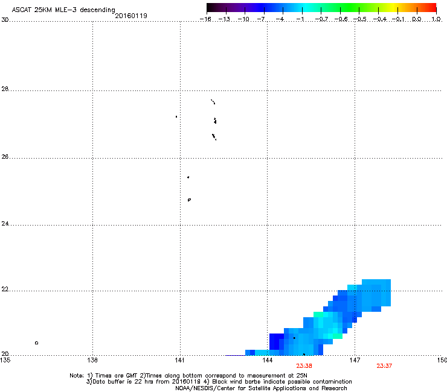Click the longitude axis label 147
Image resolution: width=447 pixels, height=392 pixels.
click(x=355, y=361)
